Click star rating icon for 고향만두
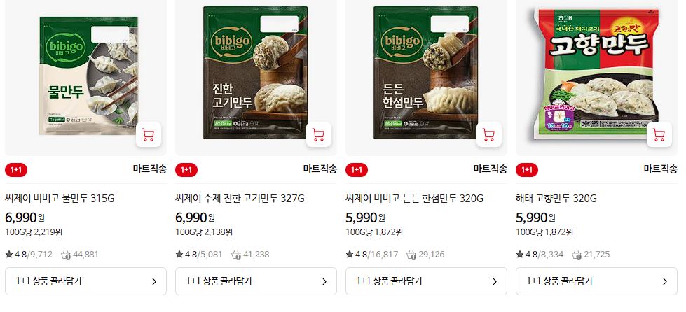Image resolution: width=686 pixels, height=312 pixels. pos(520,255)
